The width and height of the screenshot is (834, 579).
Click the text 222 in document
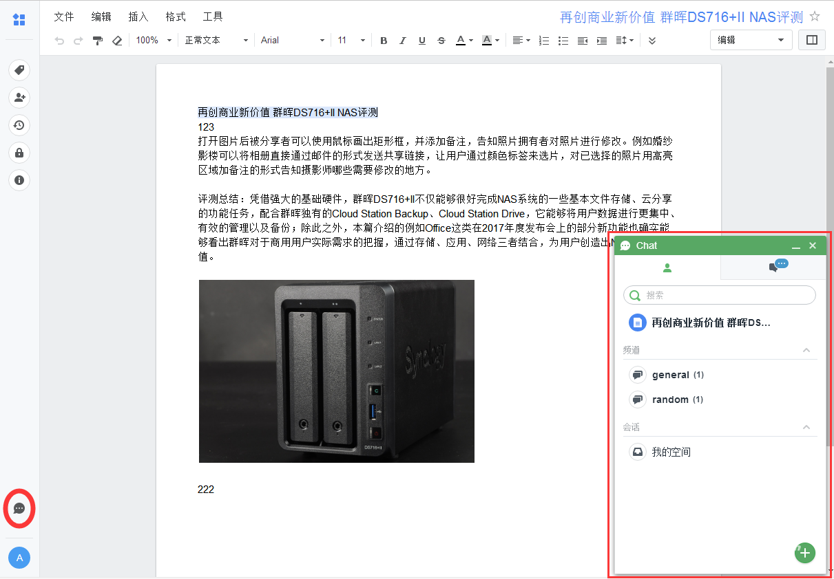pos(206,490)
